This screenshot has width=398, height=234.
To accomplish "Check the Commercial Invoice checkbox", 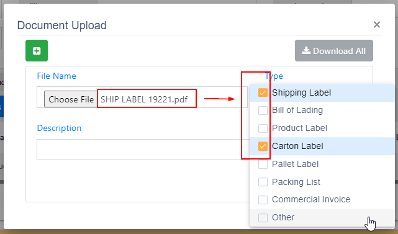I will coord(263,200).
